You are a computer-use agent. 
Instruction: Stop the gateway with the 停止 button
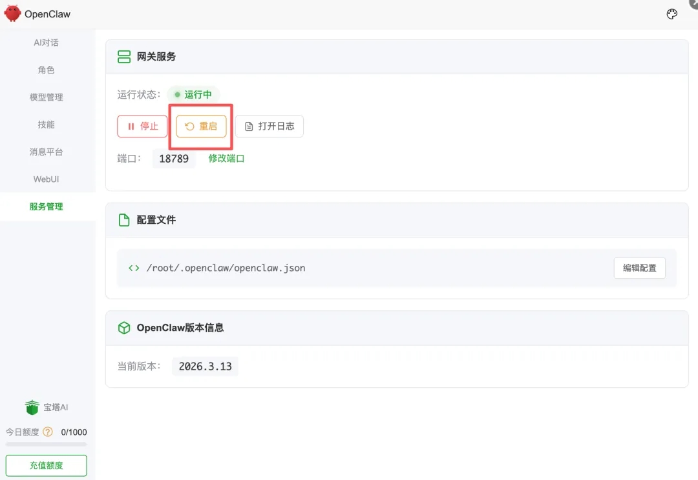[142, 126]
